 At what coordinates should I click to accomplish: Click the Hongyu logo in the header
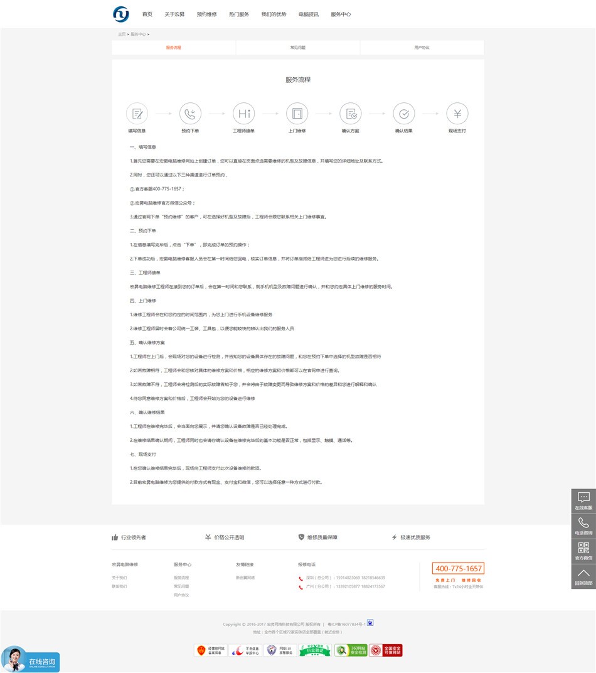[x=120, y=14]
